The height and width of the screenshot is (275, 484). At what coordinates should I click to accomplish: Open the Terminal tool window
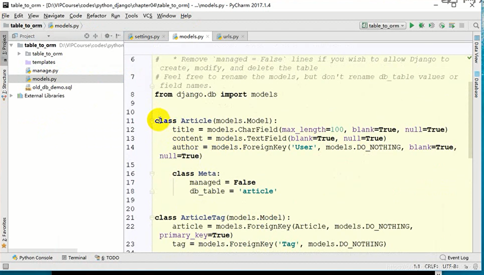(x=74, y=258)
